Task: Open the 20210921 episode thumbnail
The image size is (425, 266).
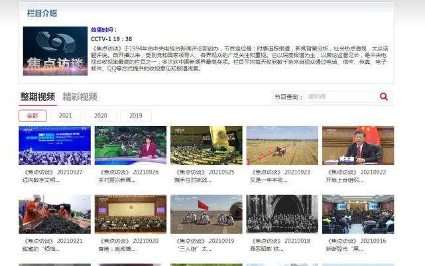Action: click(x=54, y=214)
